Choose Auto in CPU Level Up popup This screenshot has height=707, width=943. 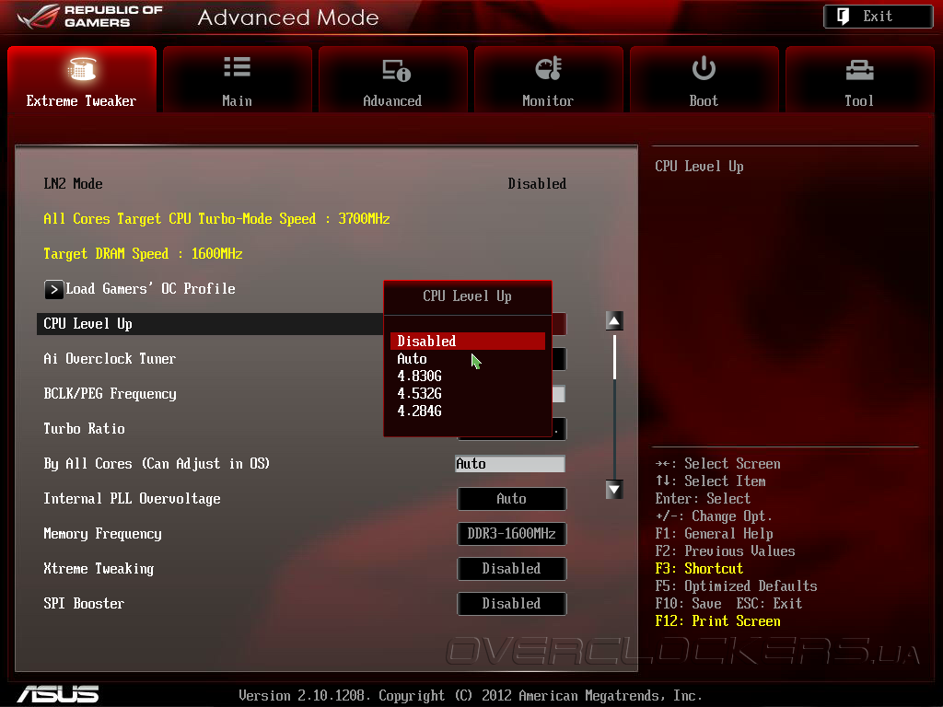click(x=412, y=359)
